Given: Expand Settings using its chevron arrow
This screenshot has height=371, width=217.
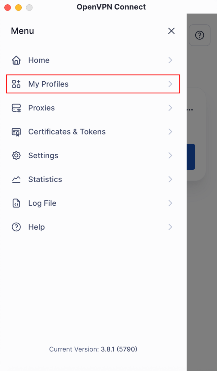Looking at the screenshot, I should tap(170, 156).
